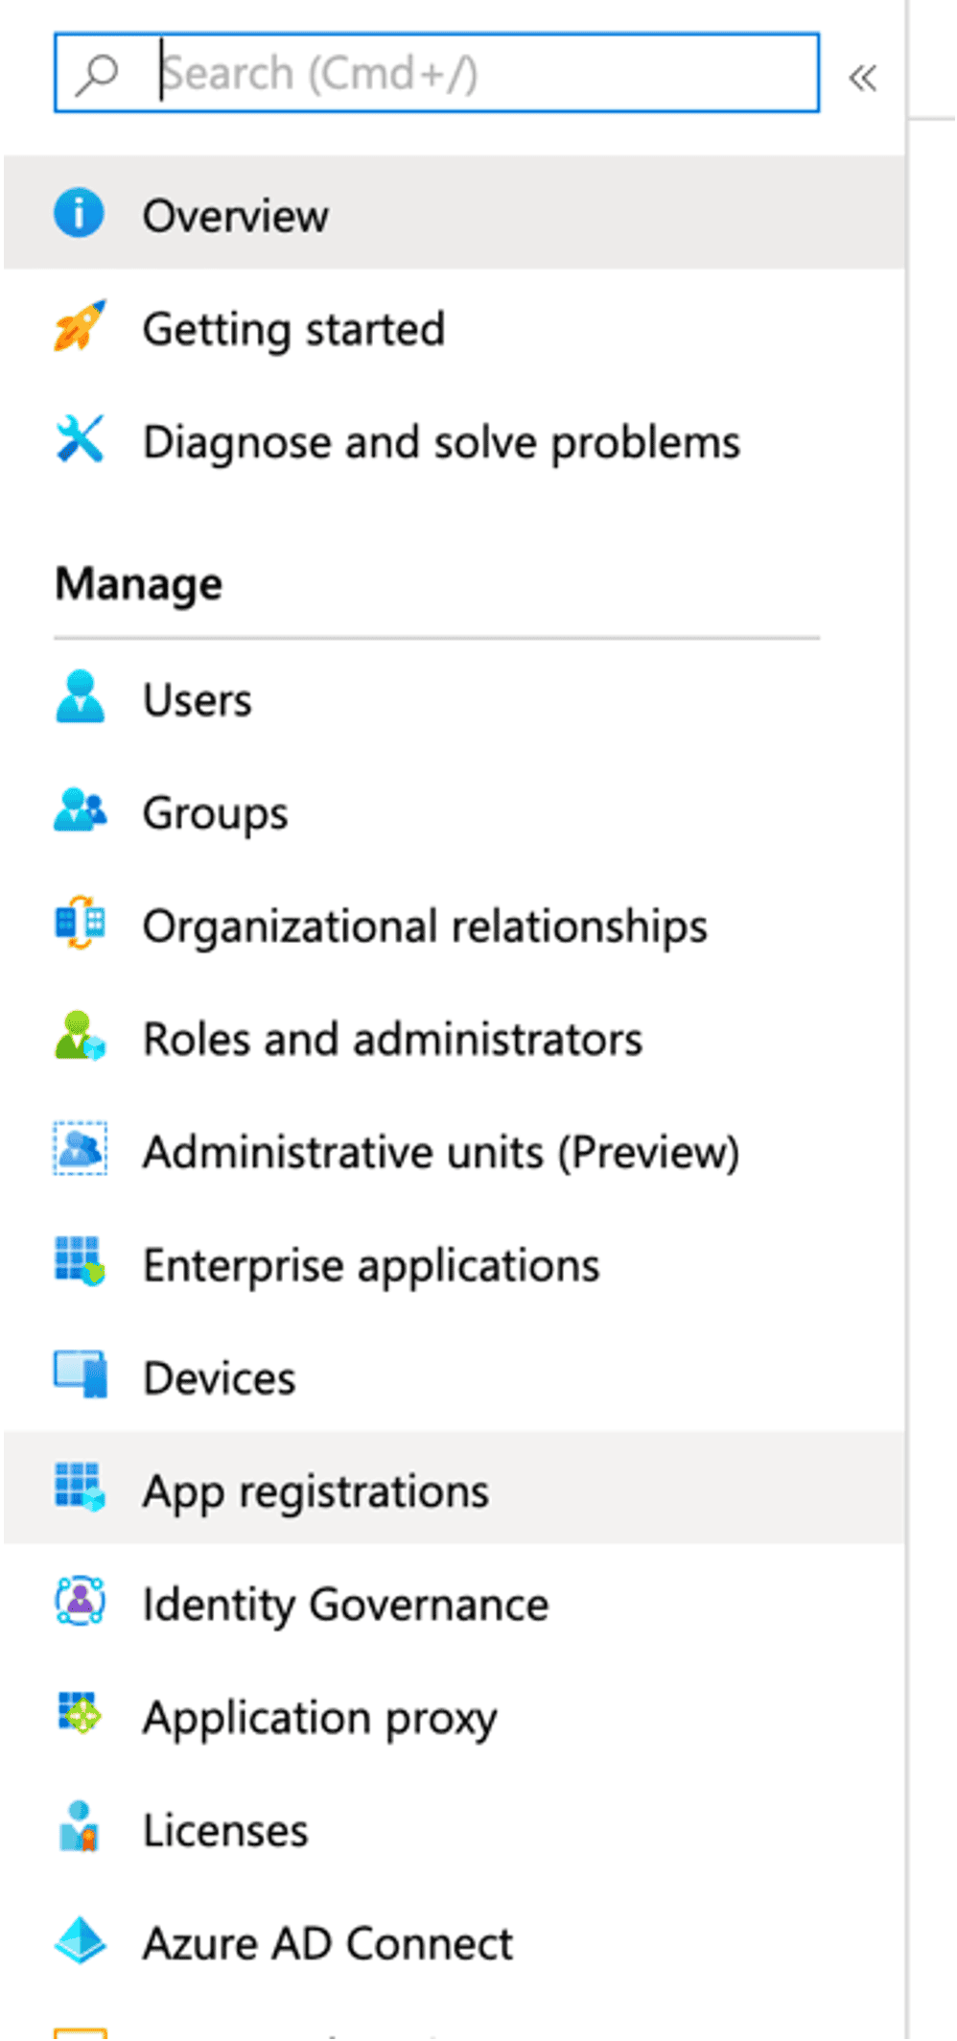Open Application proxy settings
The height and width of the screenshot is (2041, 957).
click(x=319, y=1718)
